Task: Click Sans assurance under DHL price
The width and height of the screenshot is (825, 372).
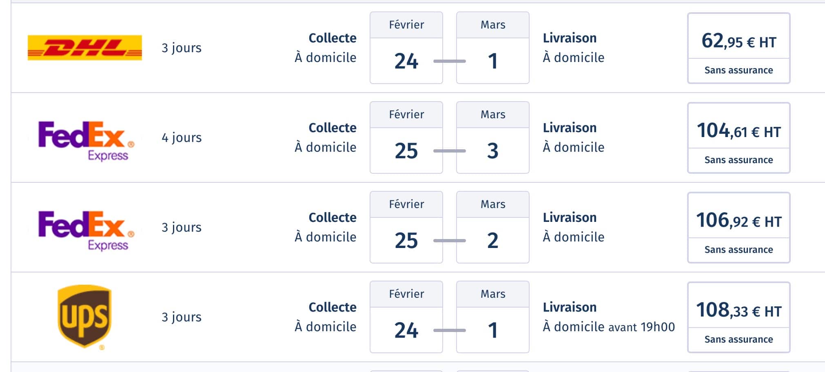Action: (739, 71)
